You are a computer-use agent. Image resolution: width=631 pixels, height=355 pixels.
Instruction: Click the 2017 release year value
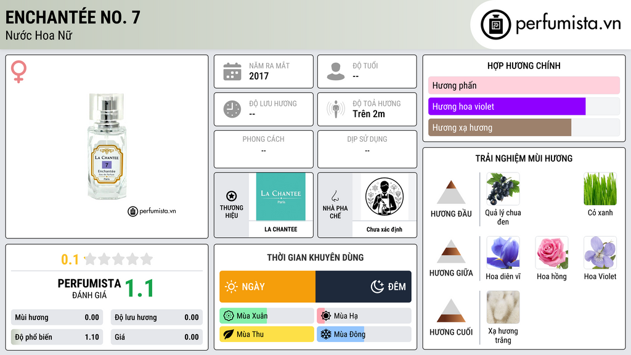(259, 76)
